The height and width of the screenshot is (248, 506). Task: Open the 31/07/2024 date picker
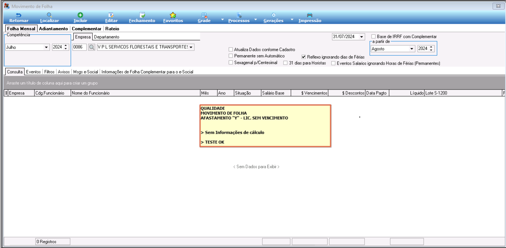[x=362, y=37]
